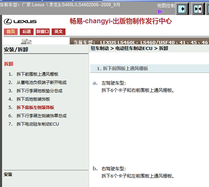This screenshot has height=187, width=209.
Task: Select step 5 拆下底板左侧装饰板
Action: tap(35, 108)
